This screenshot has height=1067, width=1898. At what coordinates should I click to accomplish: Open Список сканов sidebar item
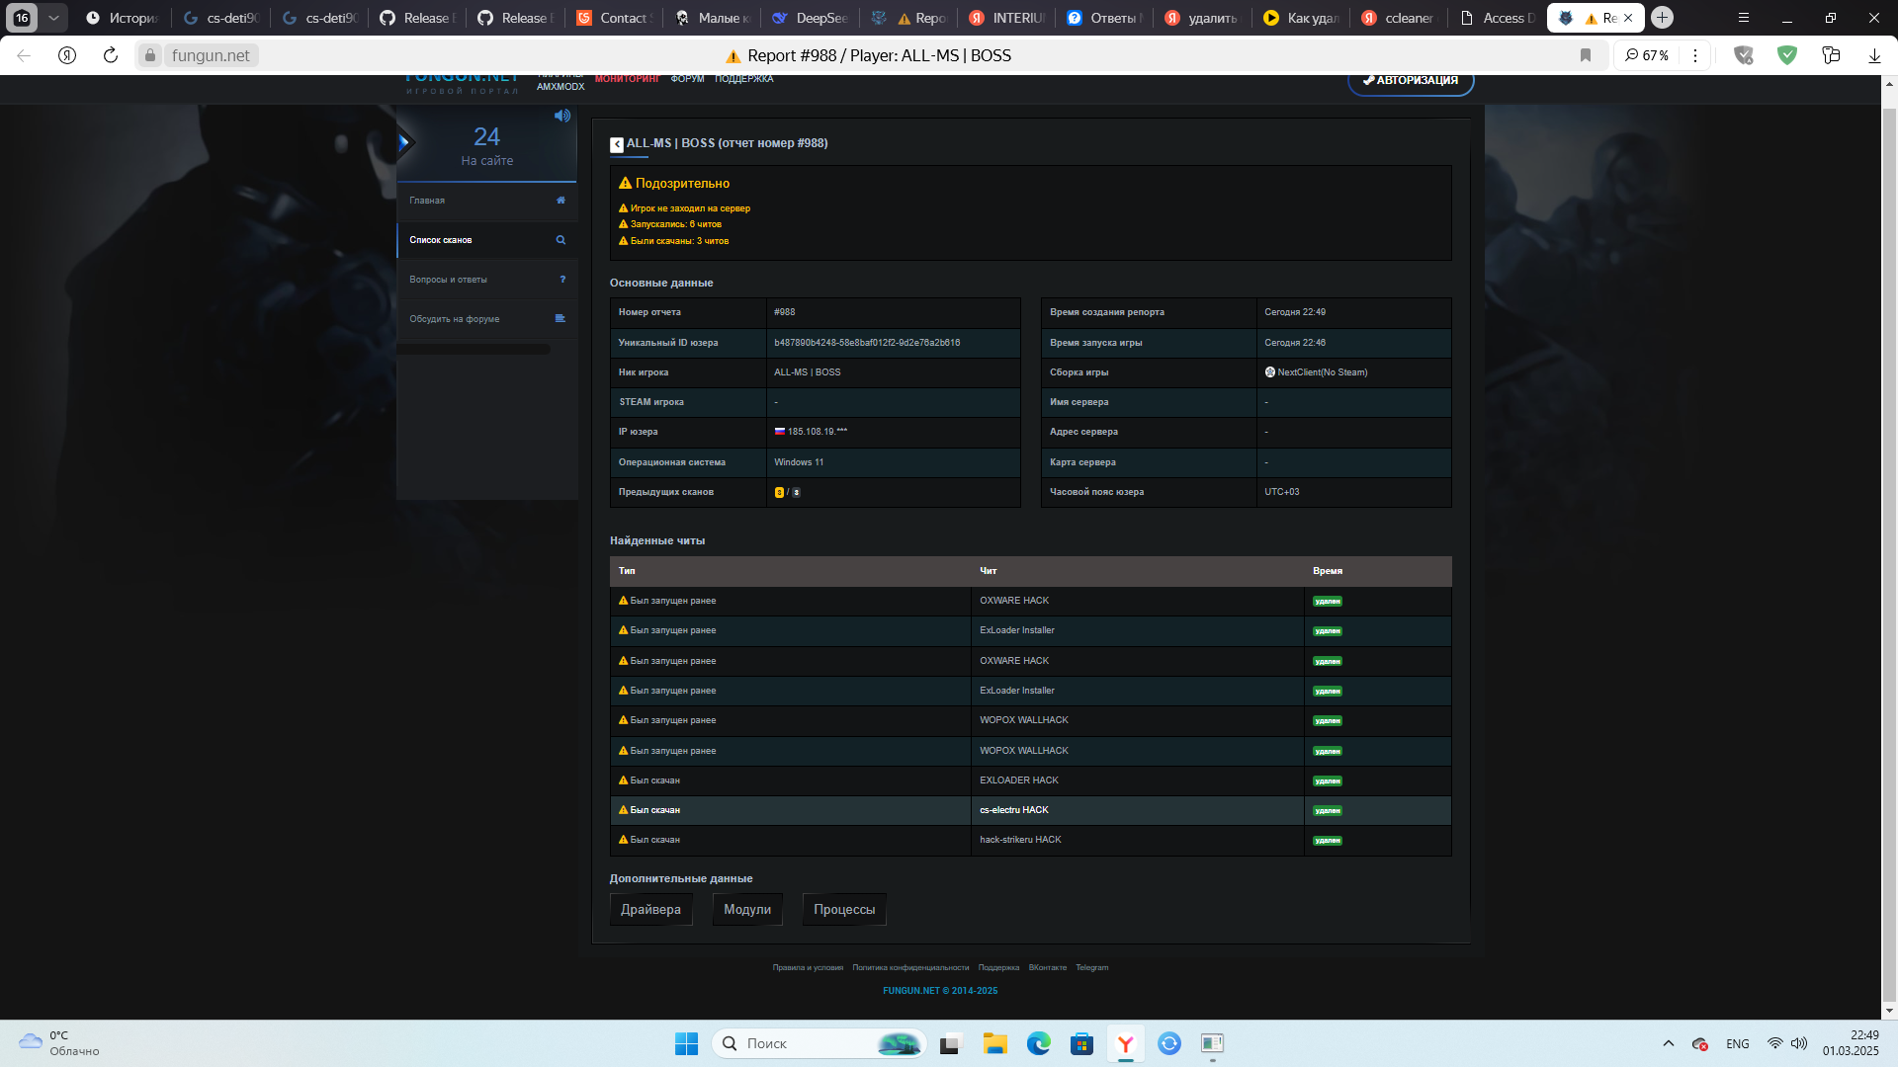[x=487, y=240]
